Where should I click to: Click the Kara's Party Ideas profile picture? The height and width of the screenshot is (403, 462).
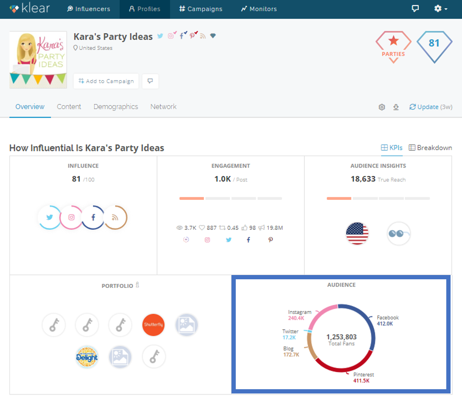coord(38,60)
